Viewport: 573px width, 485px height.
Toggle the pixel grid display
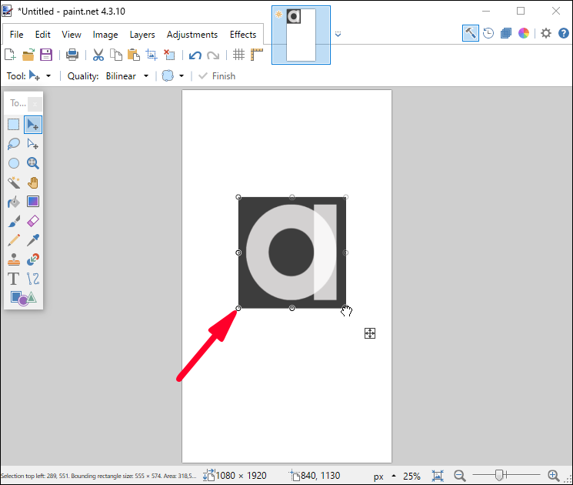coord(239,55)
